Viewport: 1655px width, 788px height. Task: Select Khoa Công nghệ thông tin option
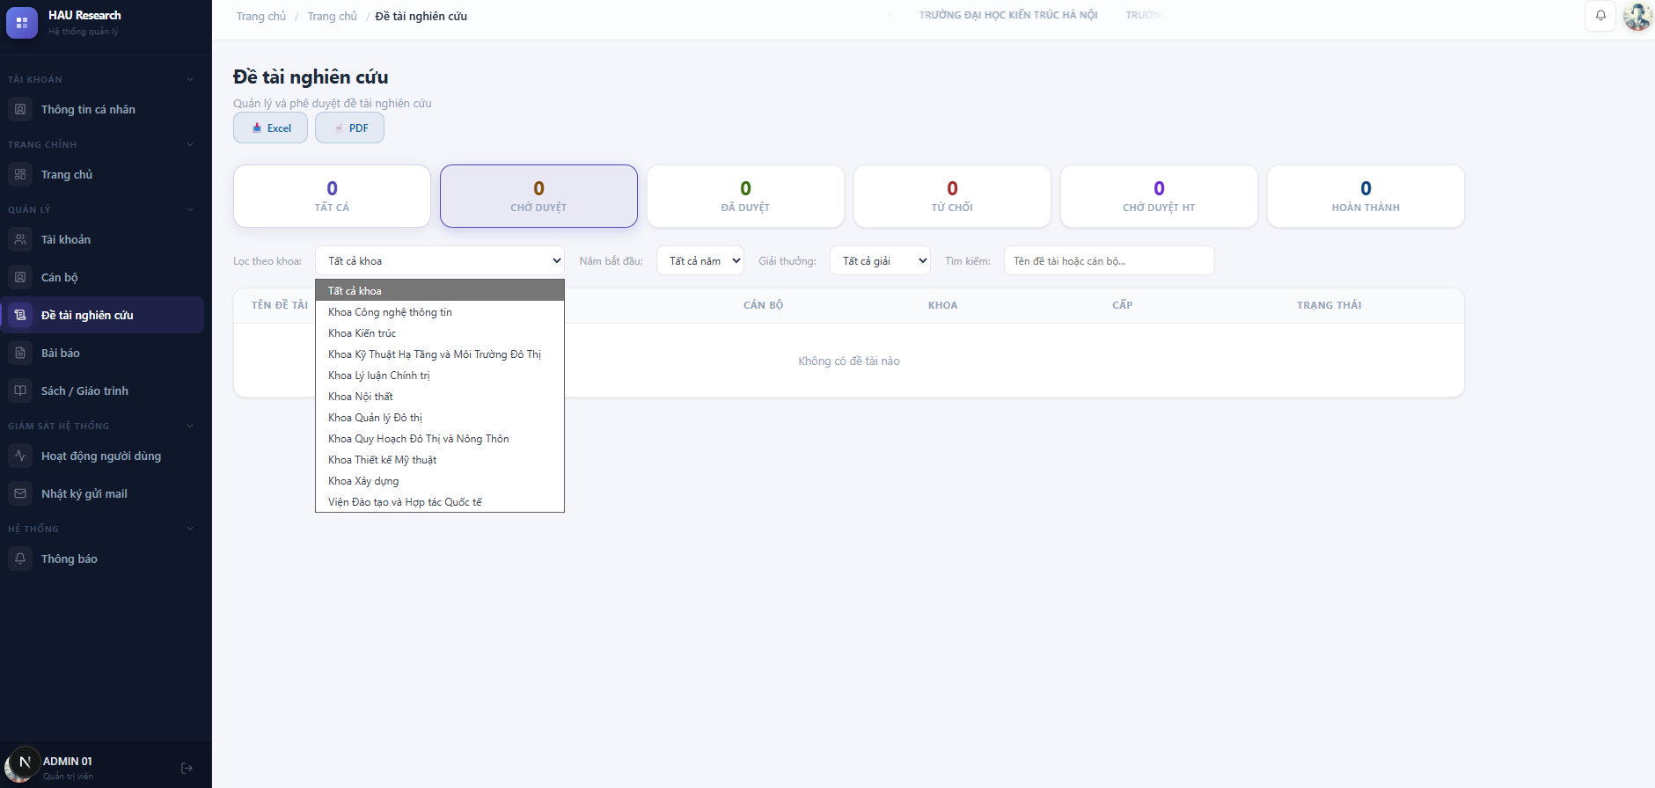(x=440, y=312)
